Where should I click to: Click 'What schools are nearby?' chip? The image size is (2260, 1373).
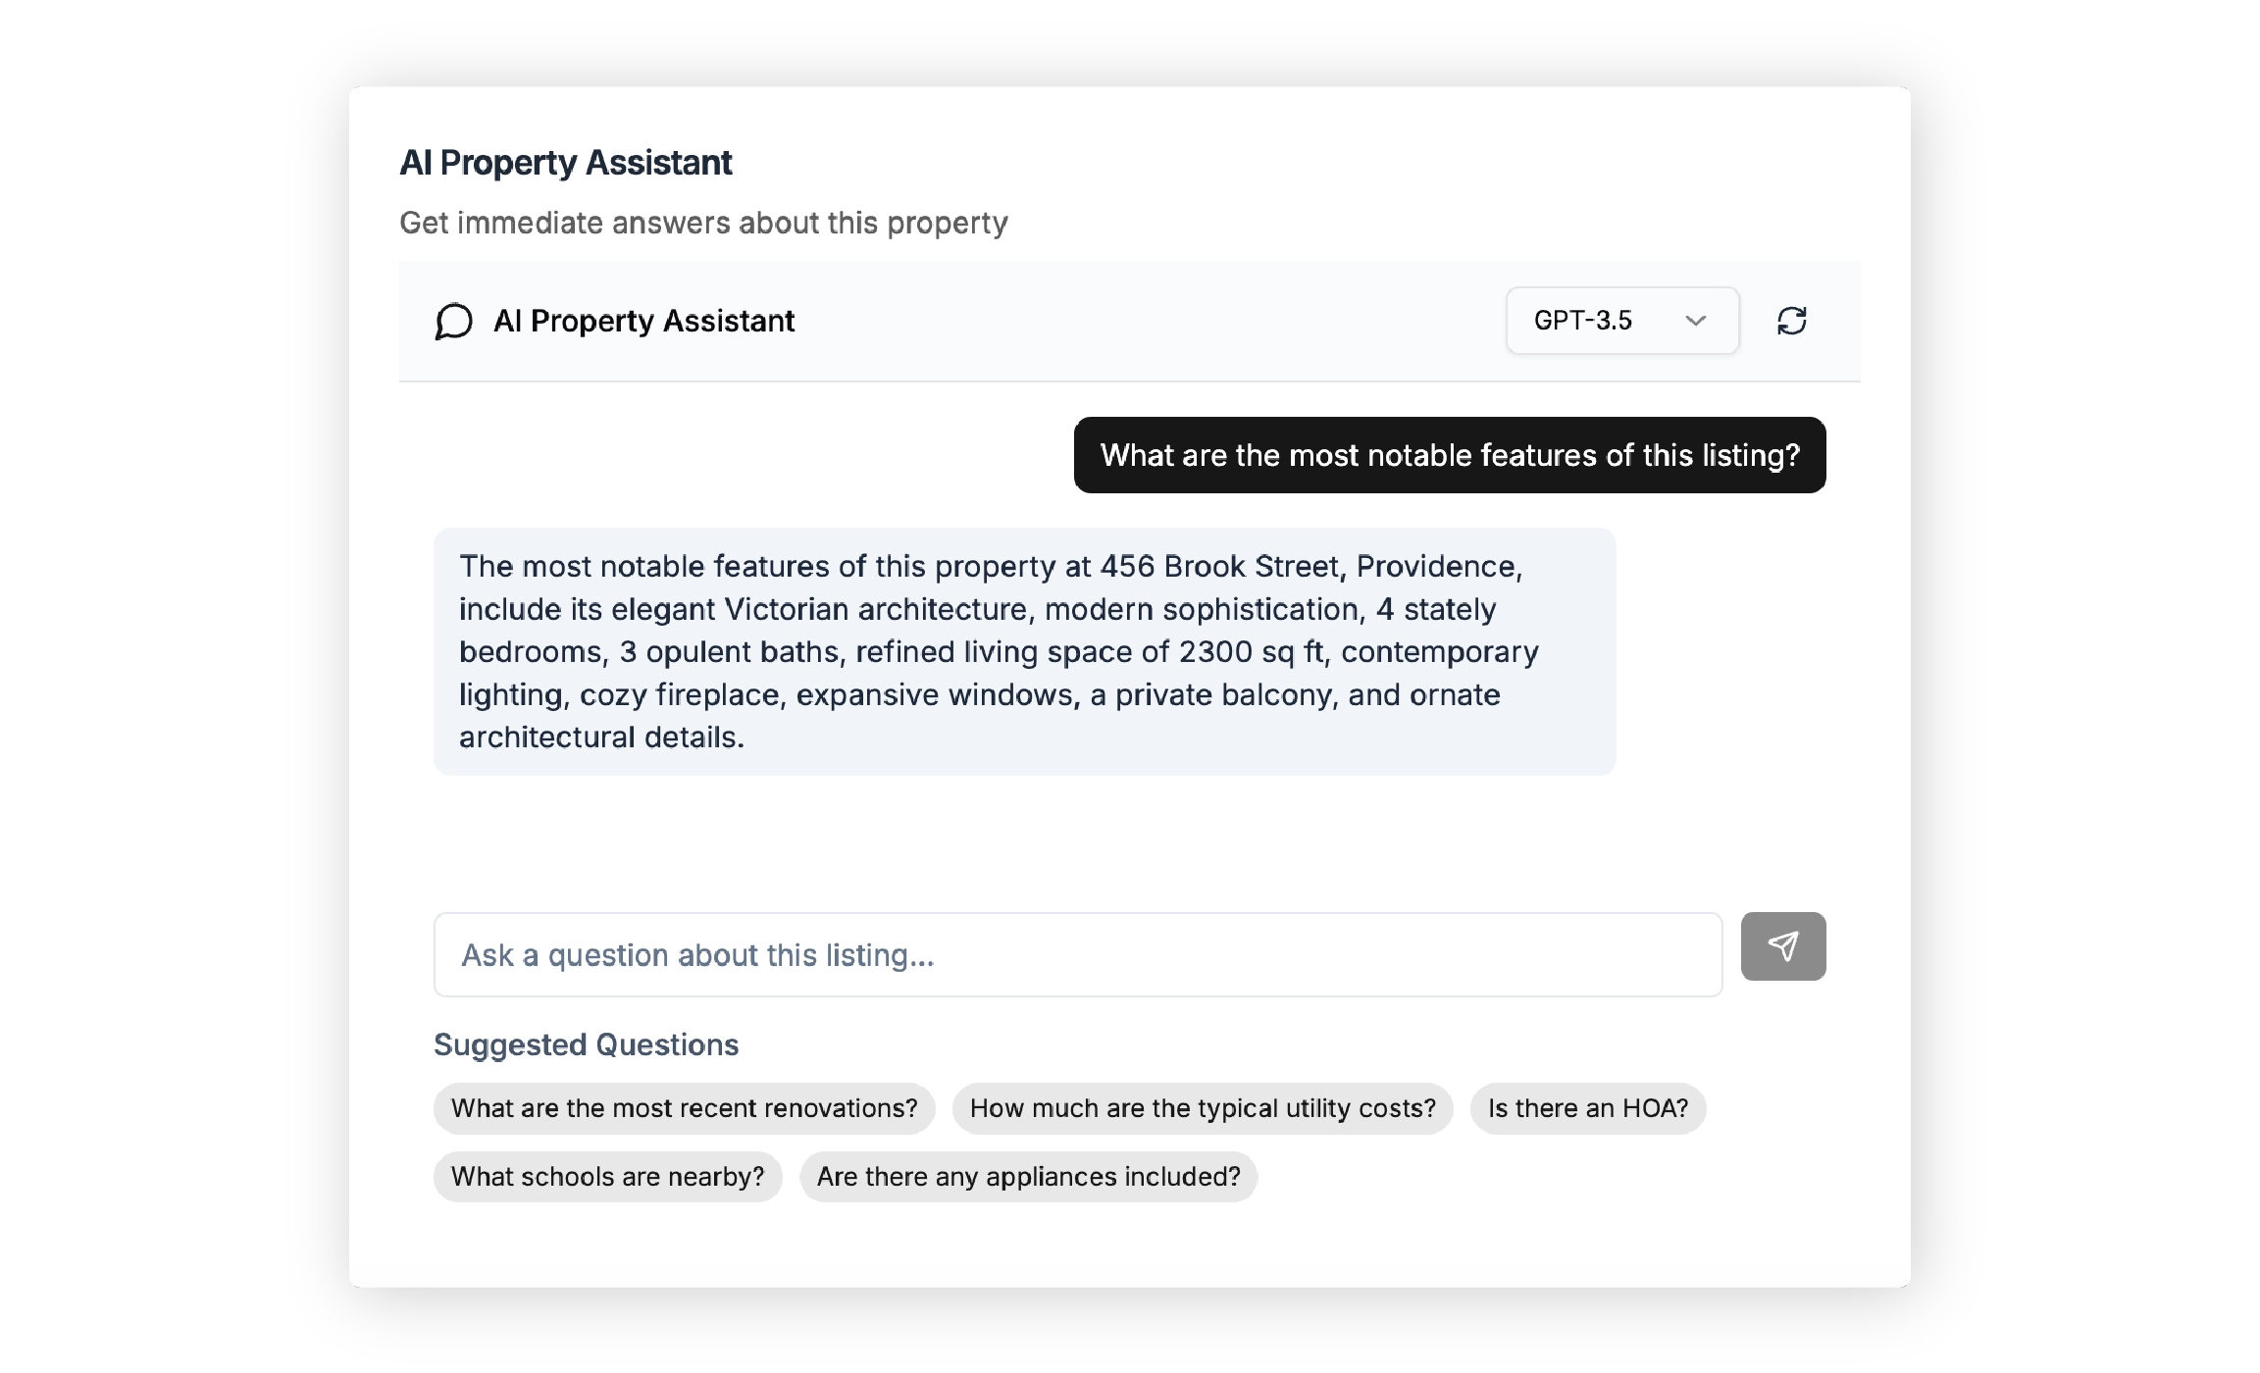pyautogui.click(x=607, y=1176)
